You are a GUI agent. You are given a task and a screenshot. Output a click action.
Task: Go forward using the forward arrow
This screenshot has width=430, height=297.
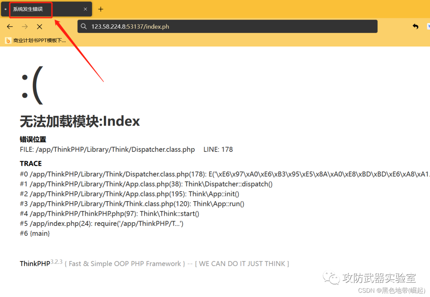[x=25, y=27]
